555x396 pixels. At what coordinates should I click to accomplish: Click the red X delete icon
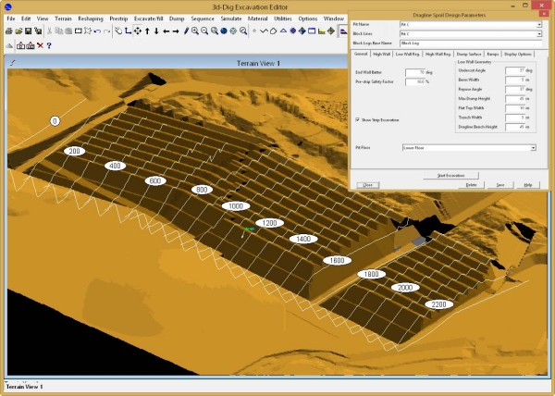click(x=41, y=44)
